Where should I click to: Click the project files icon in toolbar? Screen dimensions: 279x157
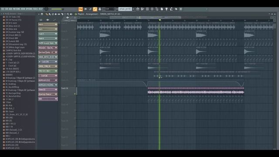coord(162,9)
